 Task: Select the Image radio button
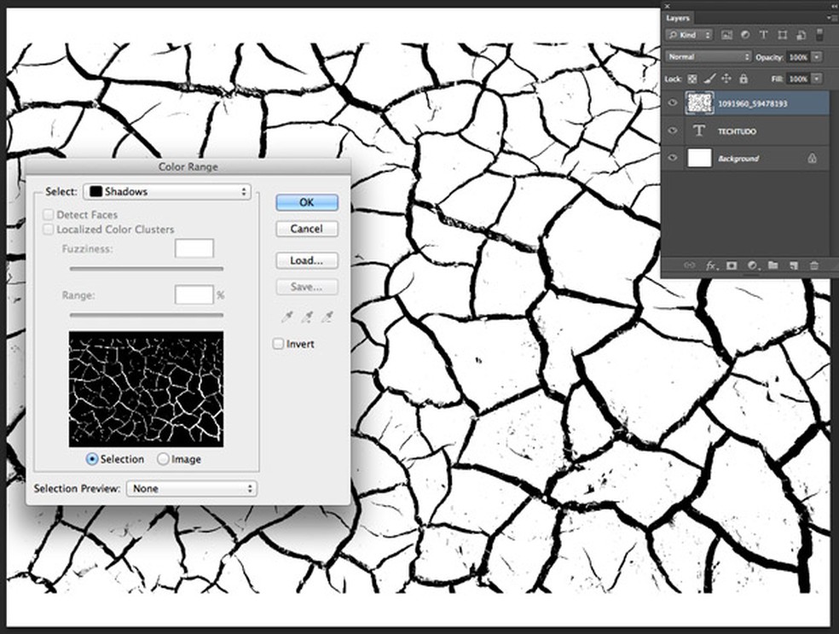point(164,459)
